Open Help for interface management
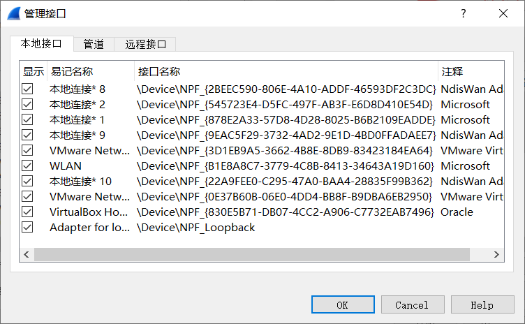The height and width of the screenshot is (324, 525). coord(482,304)
